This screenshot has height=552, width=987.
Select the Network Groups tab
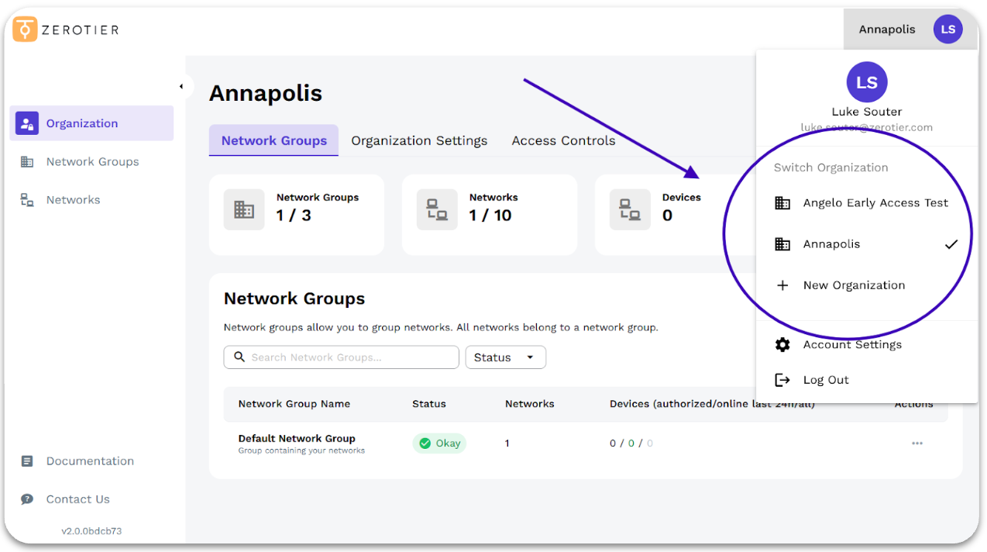coord(273,141)
